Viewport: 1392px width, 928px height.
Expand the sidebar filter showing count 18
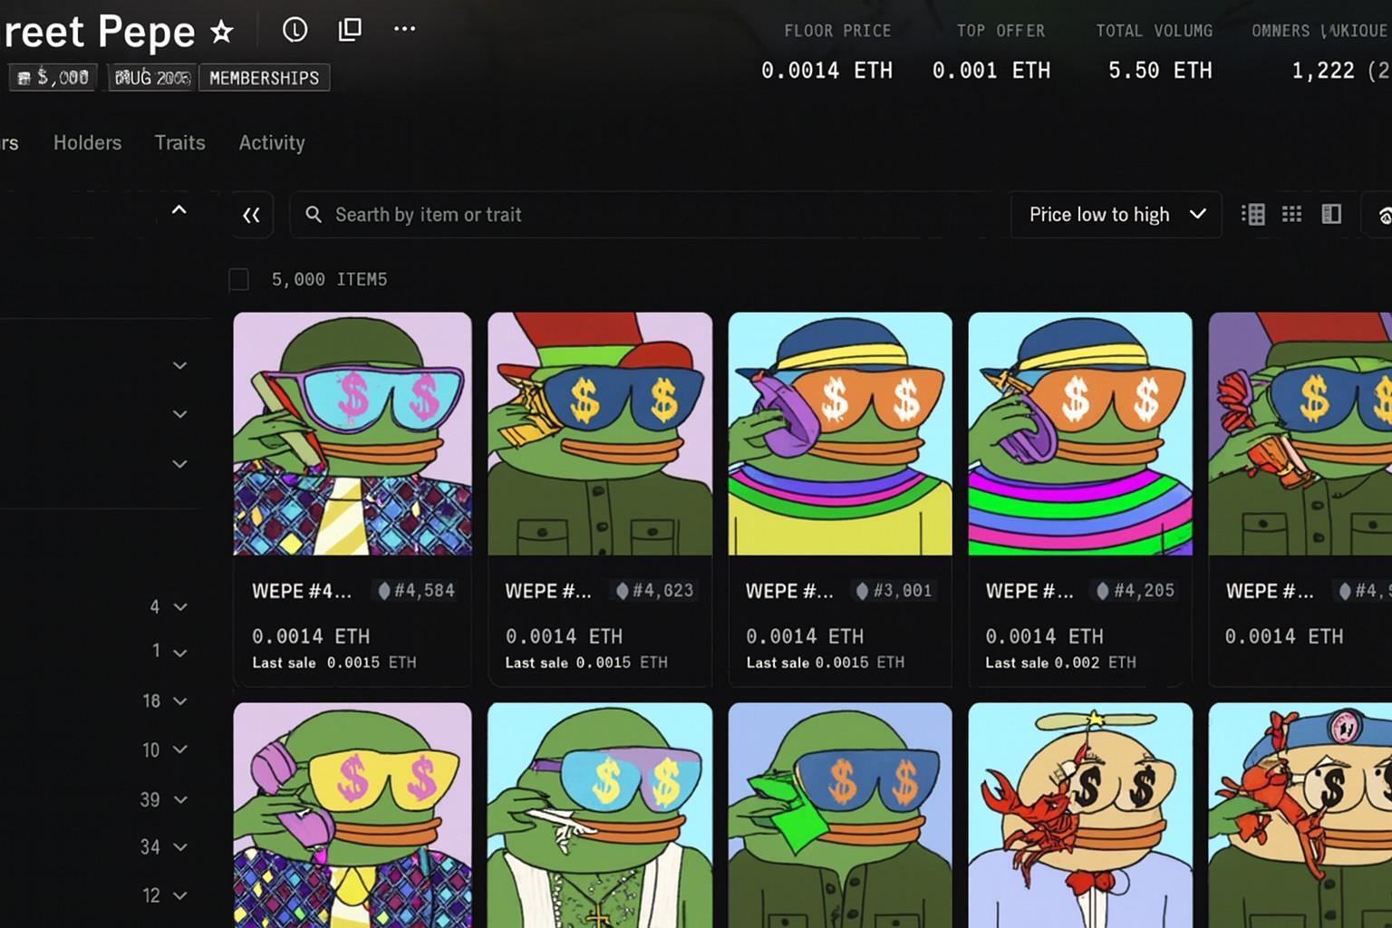(x=180, y=701)
